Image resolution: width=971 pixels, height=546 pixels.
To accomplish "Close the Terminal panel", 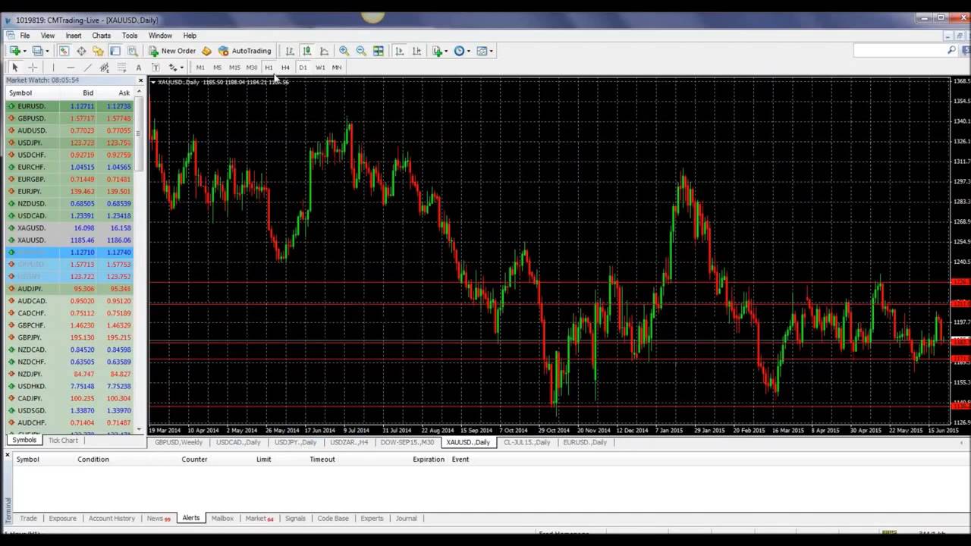I will point(8,455).
